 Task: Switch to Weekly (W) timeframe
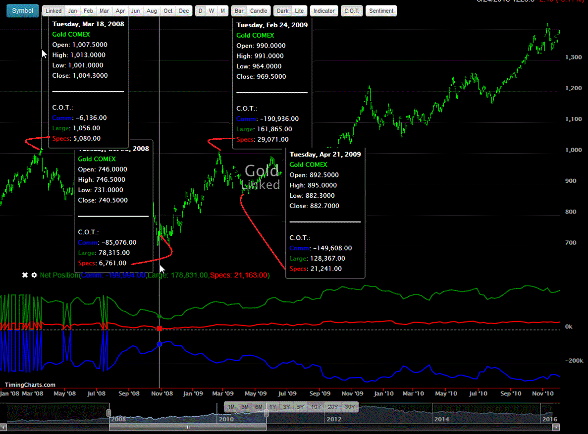[x=212, y=11]
